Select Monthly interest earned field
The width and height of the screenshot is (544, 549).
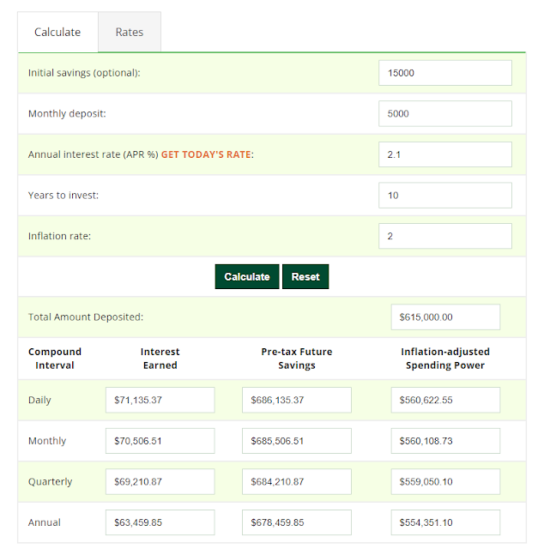pos(160,441)
